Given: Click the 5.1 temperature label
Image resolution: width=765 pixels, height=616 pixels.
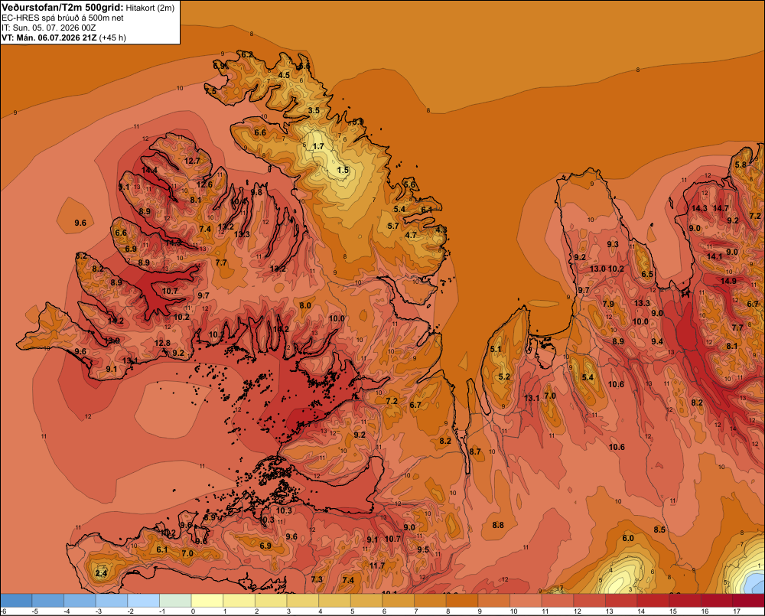Looking at the screenshot, I should click(496, 349).
